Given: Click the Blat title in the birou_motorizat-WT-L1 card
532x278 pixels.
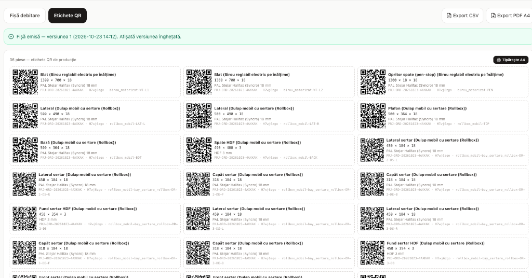Looking at the screenshot, I should [x=78, y=75].
